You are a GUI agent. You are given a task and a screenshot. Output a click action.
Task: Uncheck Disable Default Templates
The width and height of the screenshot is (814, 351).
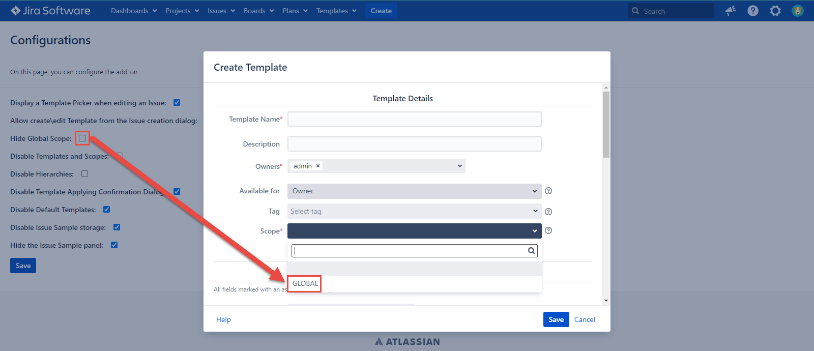(107, 209)
